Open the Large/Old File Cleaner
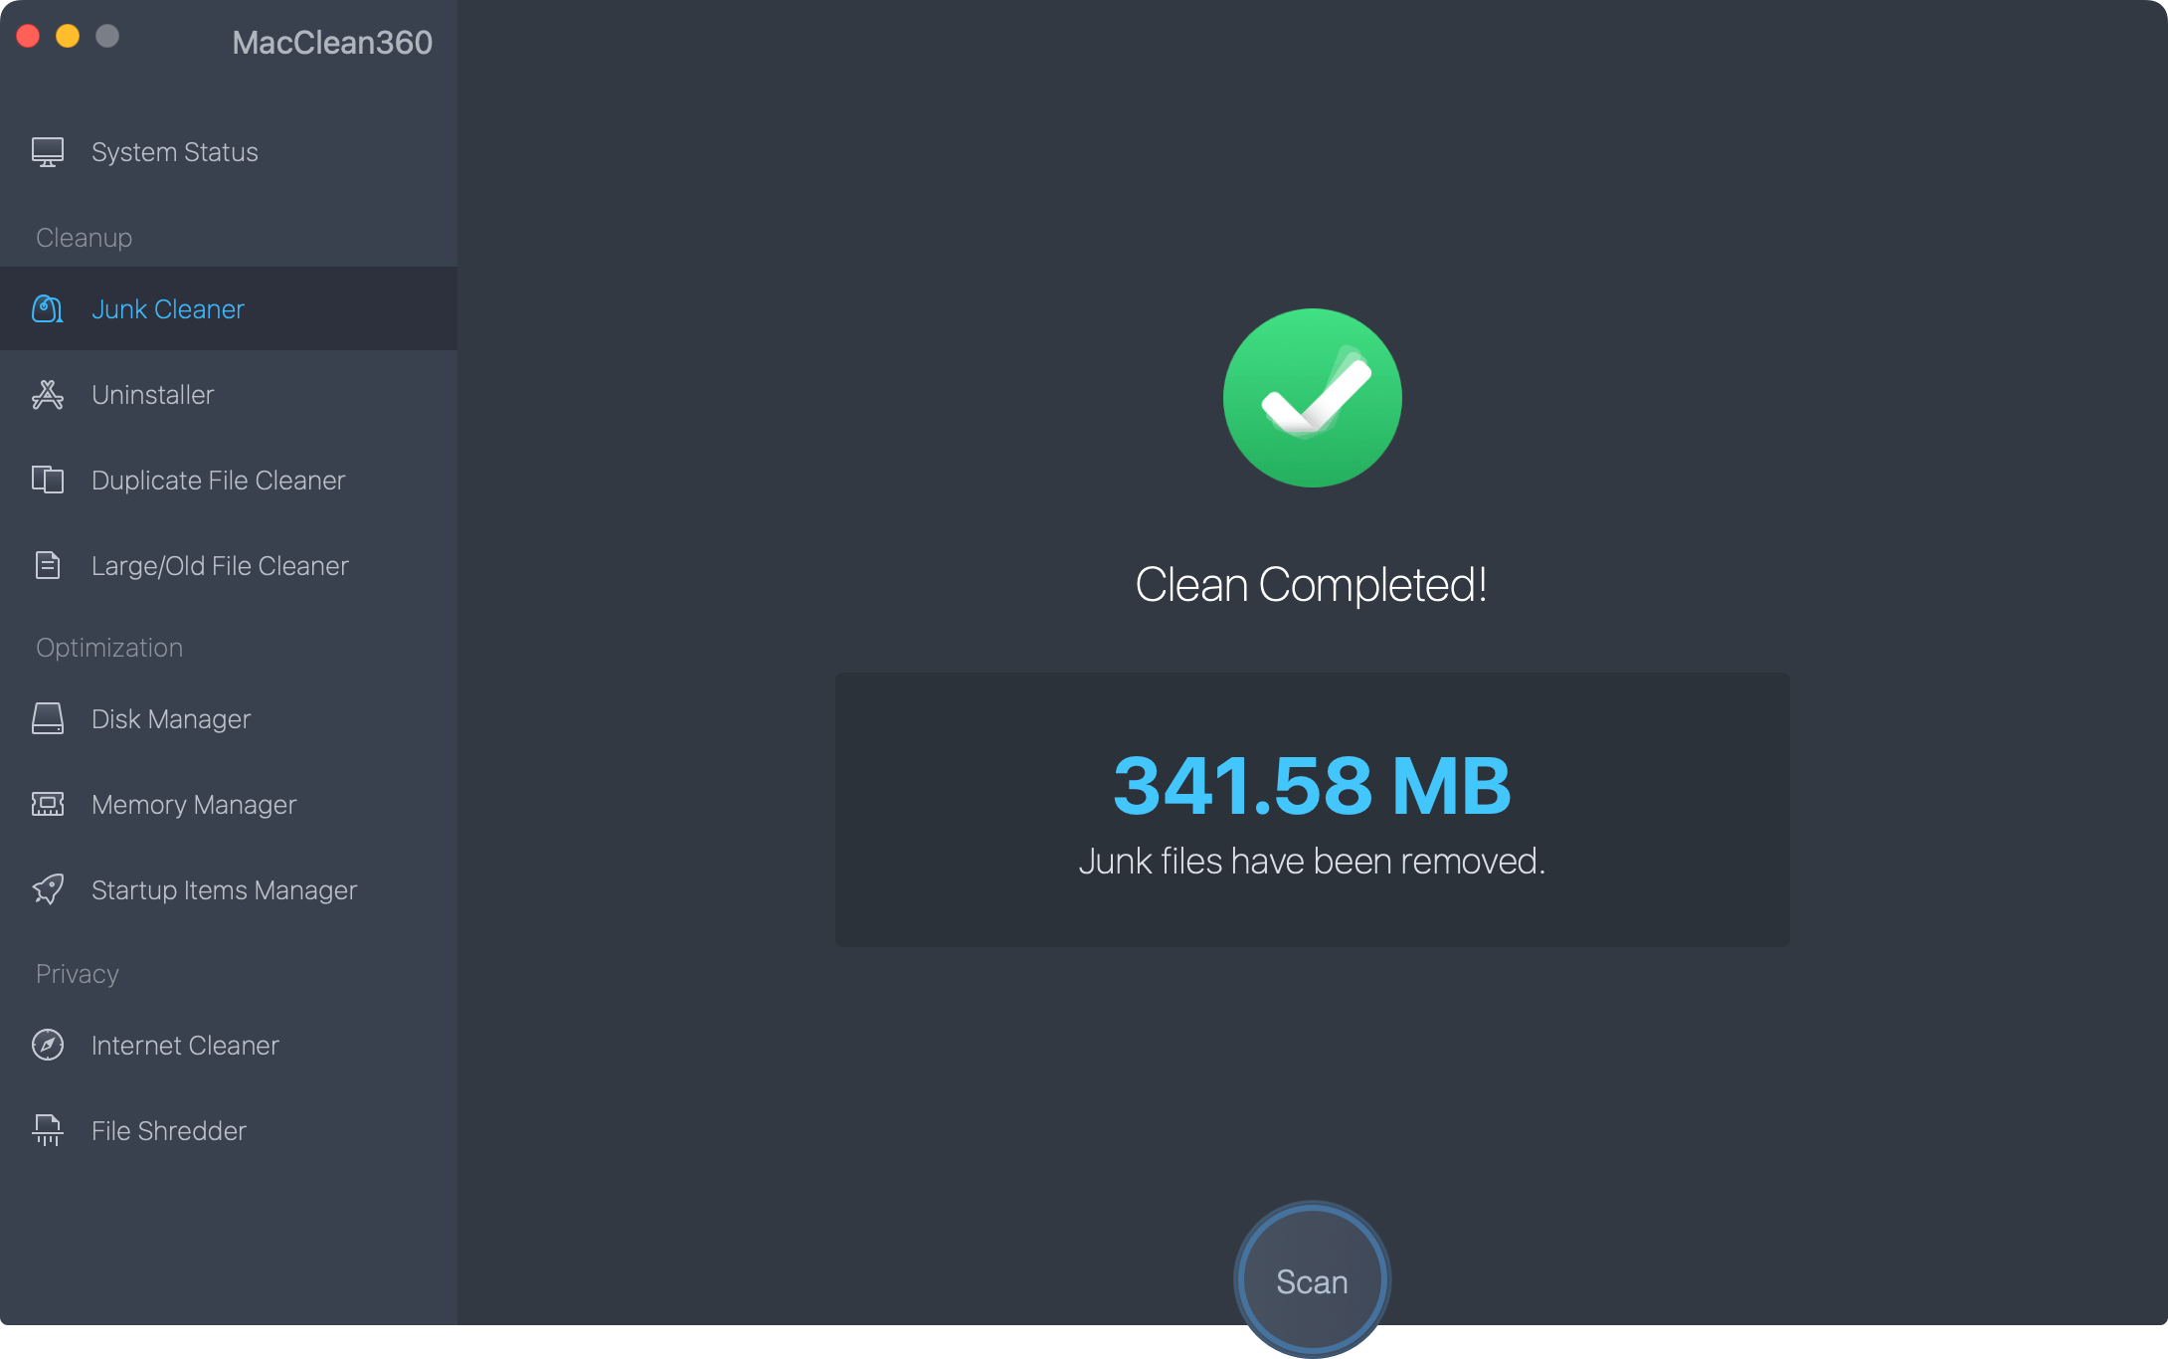 tap(219, 565)
